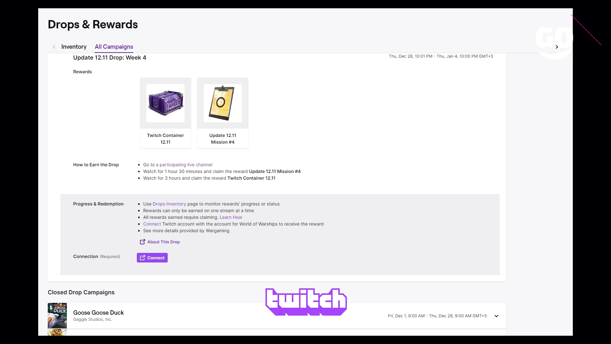Click the left navigation arrow
611x344 pixels.
(54, 47)
